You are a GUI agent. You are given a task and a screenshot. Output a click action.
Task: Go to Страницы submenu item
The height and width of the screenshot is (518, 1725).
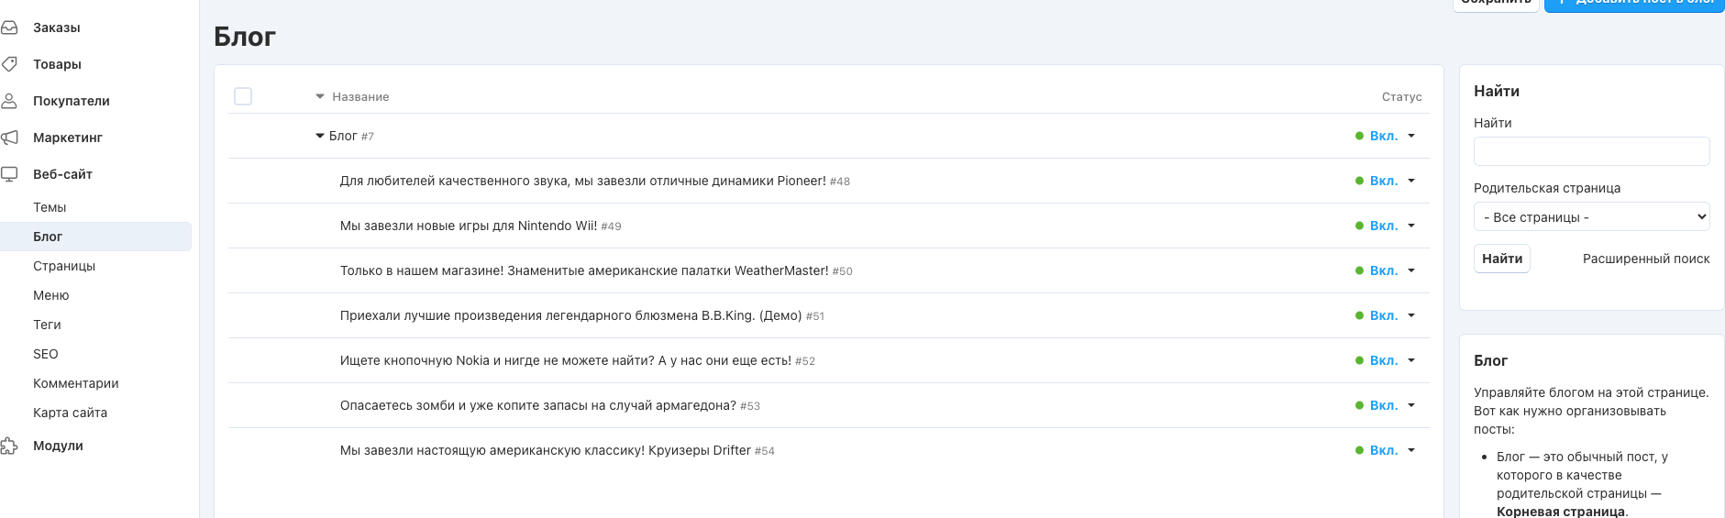click(x=64, y=266)
